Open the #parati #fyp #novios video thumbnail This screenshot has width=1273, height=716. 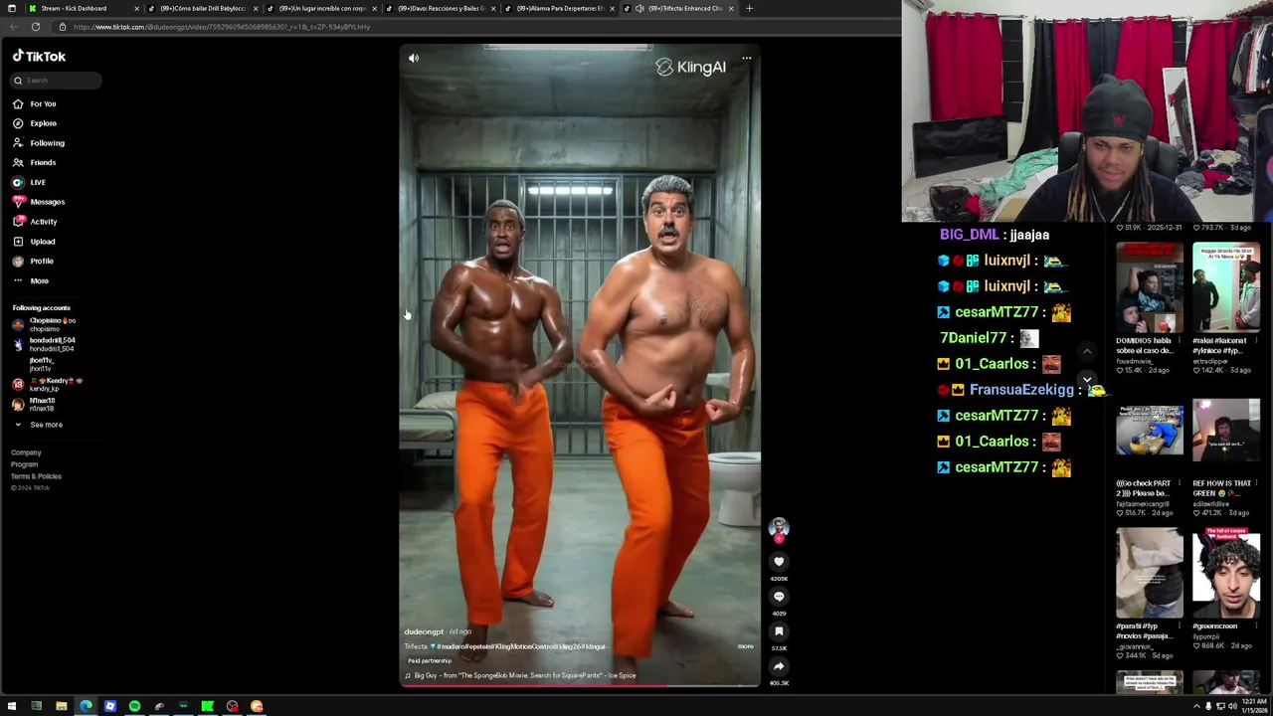coord(1150,574)
